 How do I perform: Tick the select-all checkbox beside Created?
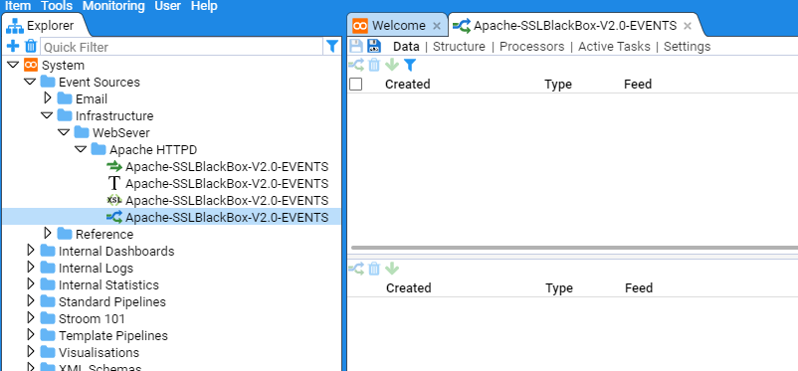356,84
